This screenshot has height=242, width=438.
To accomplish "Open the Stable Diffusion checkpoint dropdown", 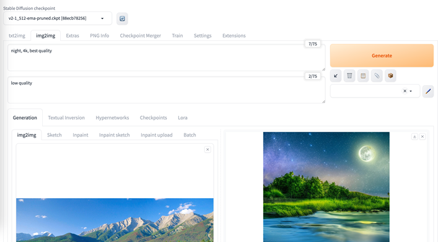I will 58,19.
